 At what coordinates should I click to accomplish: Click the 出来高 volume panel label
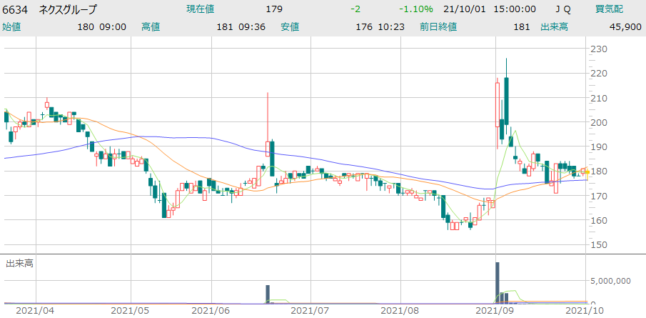coord(19,264)
